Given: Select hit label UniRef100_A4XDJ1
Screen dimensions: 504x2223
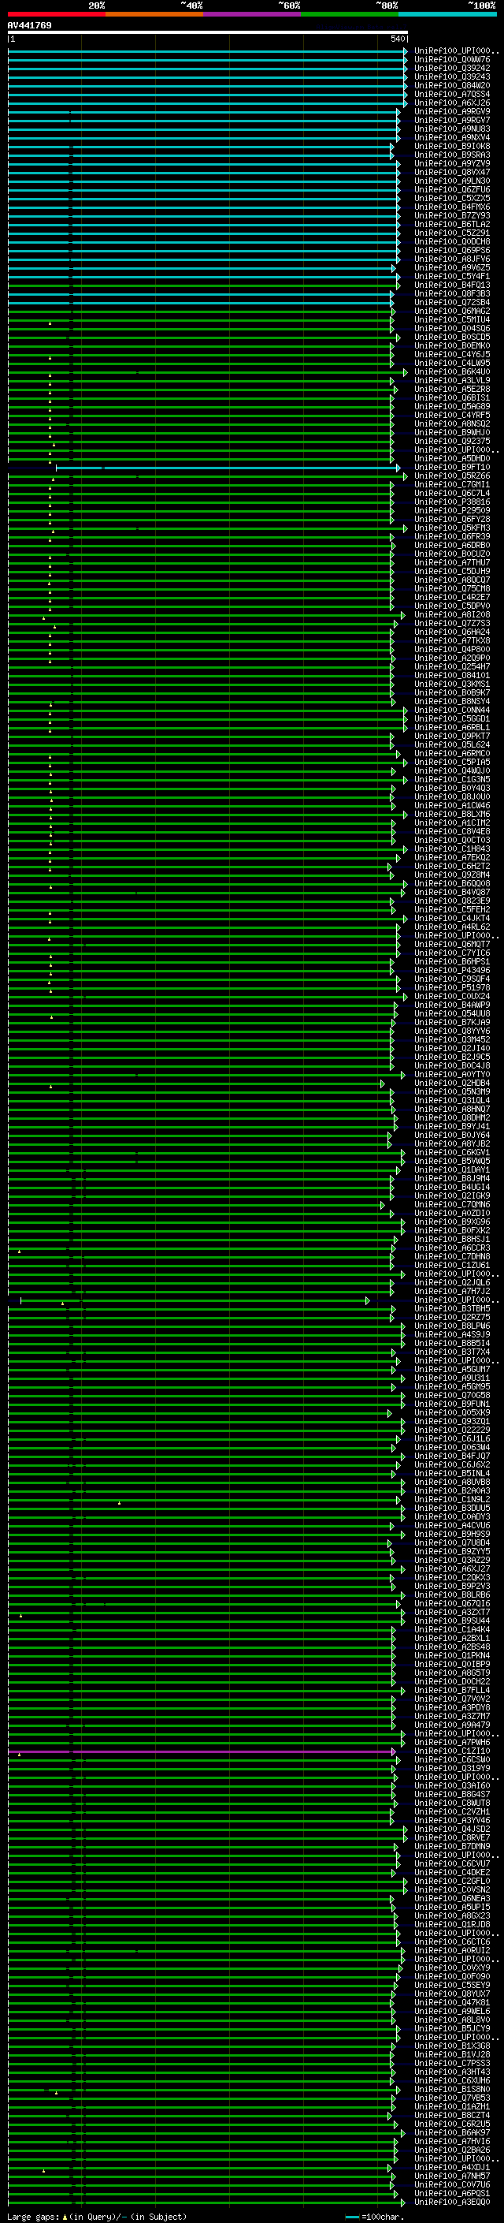Looking at the screenshot, I should coord(452,2167).
